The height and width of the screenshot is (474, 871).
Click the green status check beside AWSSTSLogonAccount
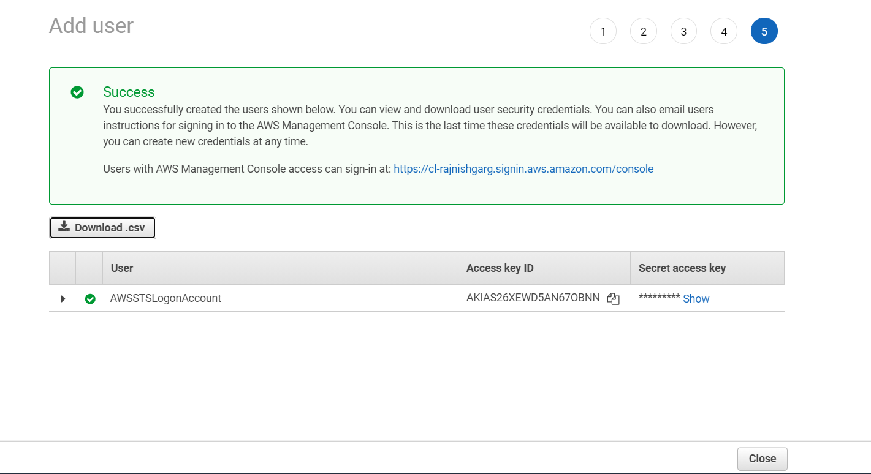point(90,299)
